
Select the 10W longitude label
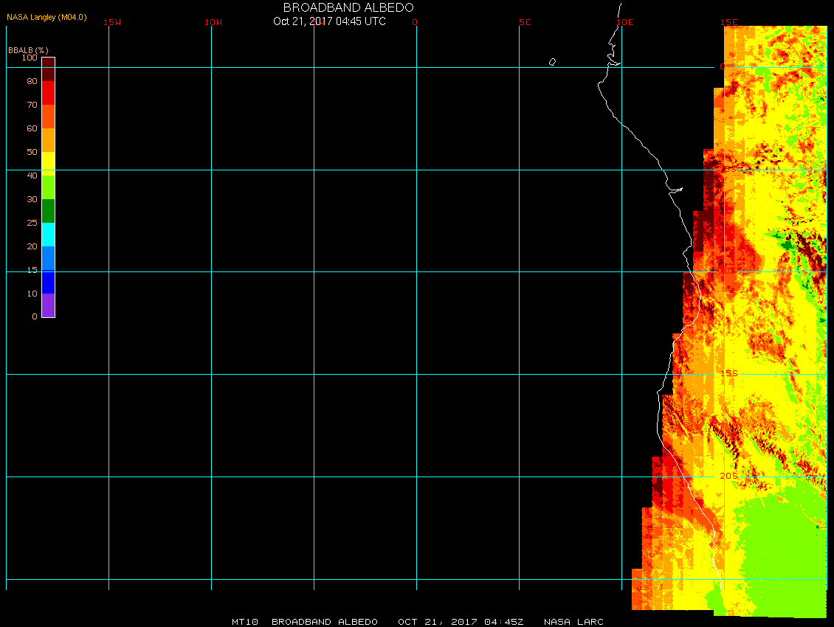(x=213, y=22)
